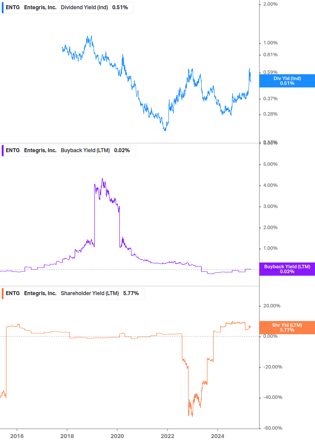This screenshot has height=442, width=315.
Task: Click Entegris, Inc. name in Dividend Yield legend
Action: pos(40,7)
